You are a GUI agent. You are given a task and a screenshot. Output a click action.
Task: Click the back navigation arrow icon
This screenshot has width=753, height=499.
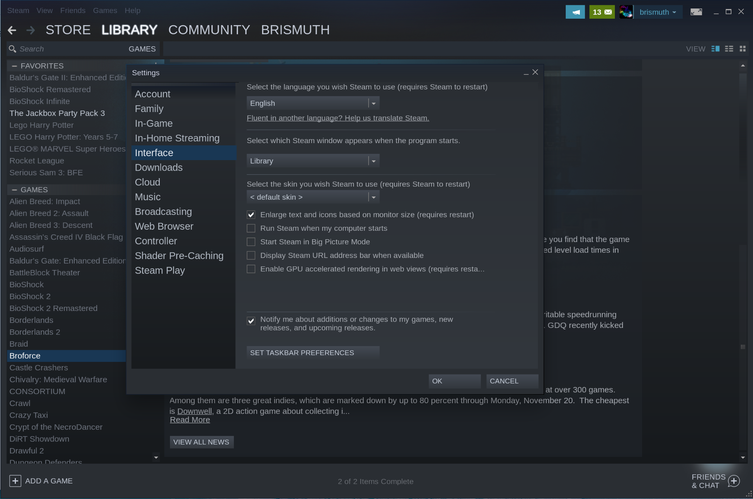(12, 30)
